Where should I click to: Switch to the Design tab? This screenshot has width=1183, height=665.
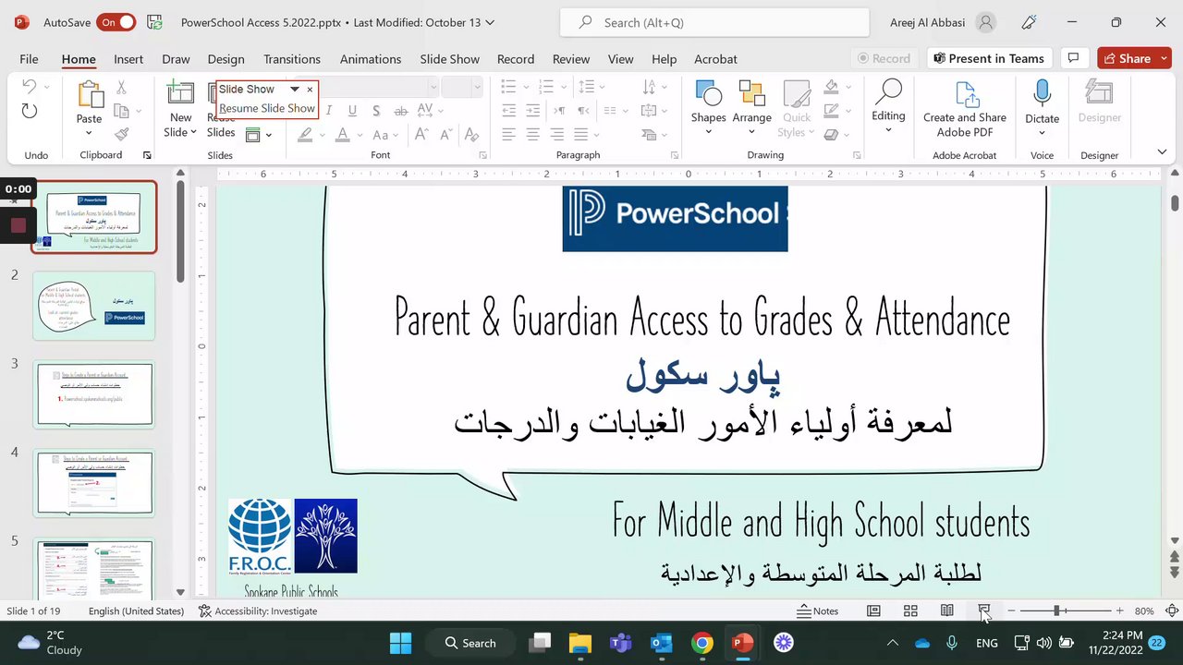tap(226, 58)
